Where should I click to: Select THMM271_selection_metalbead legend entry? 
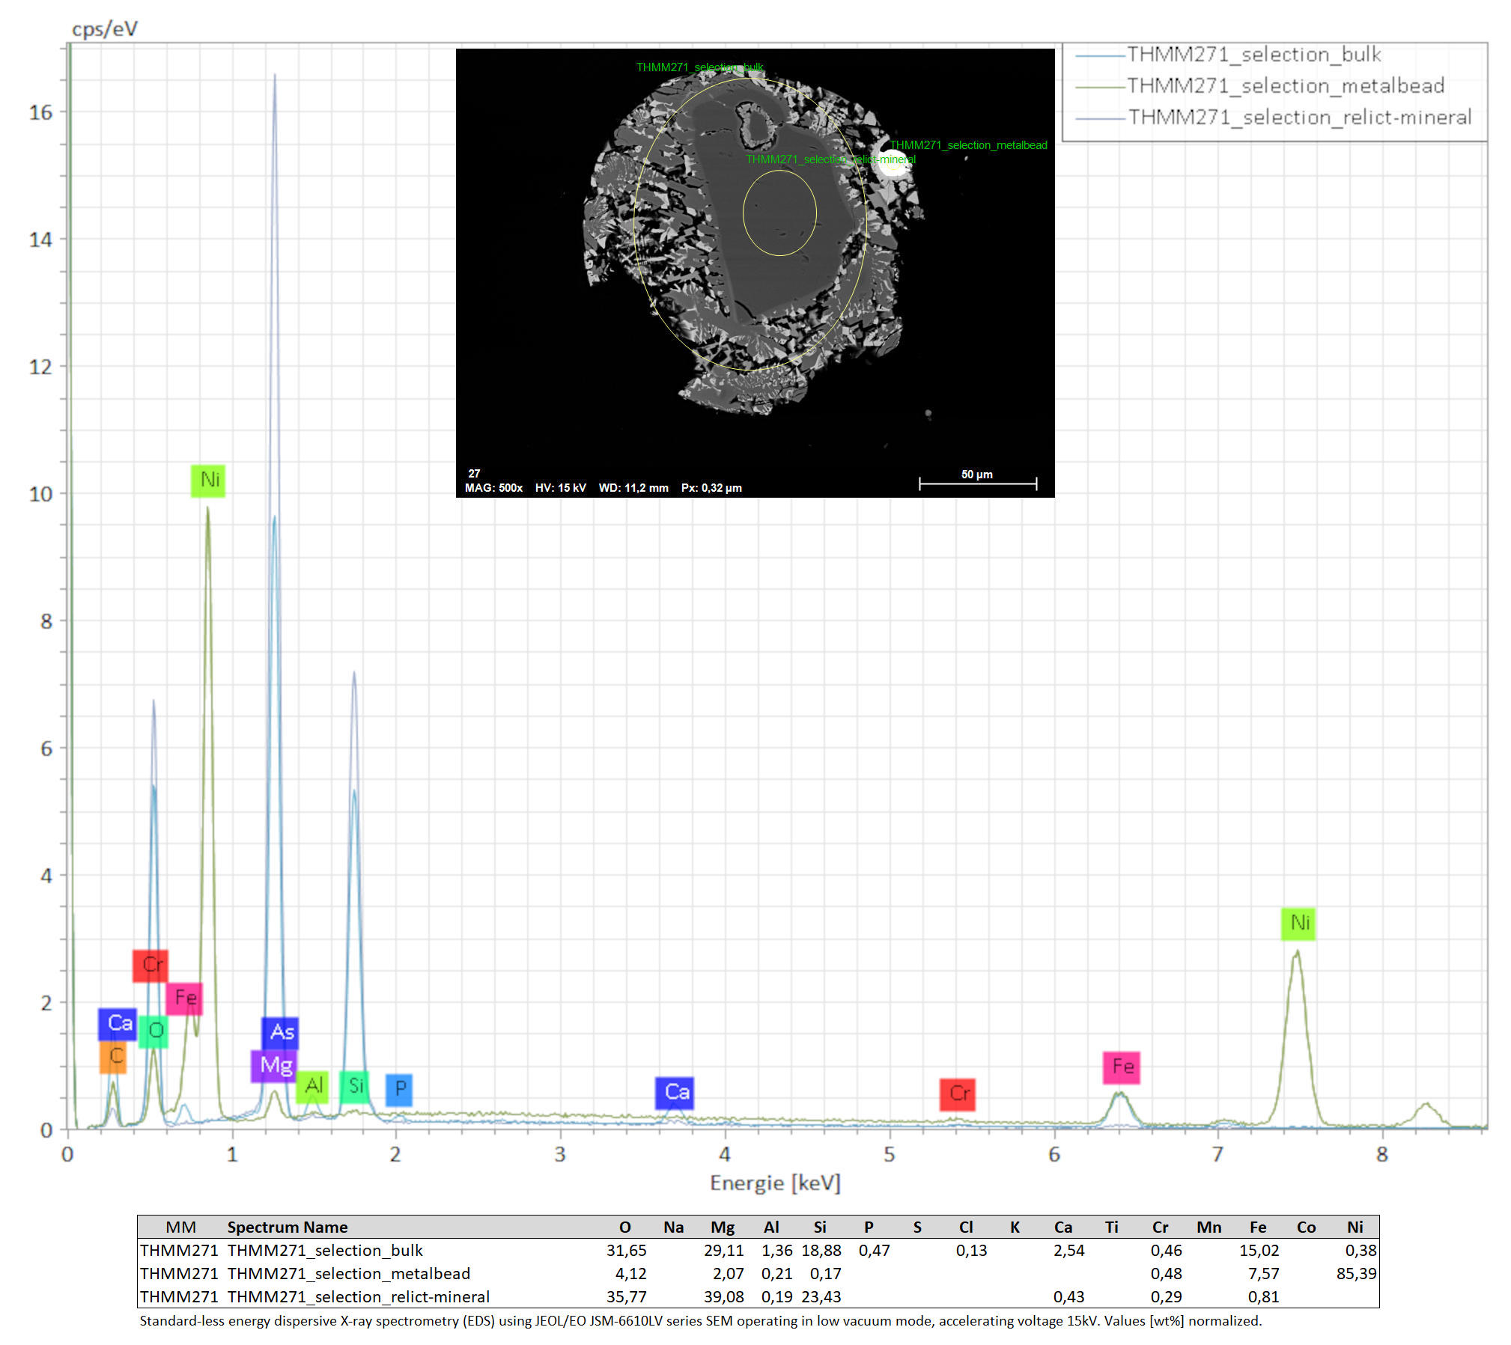pyautogui.click(x=1285, y=86)
